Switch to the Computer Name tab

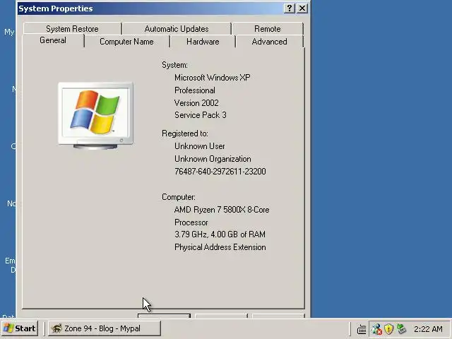point(126,42)
